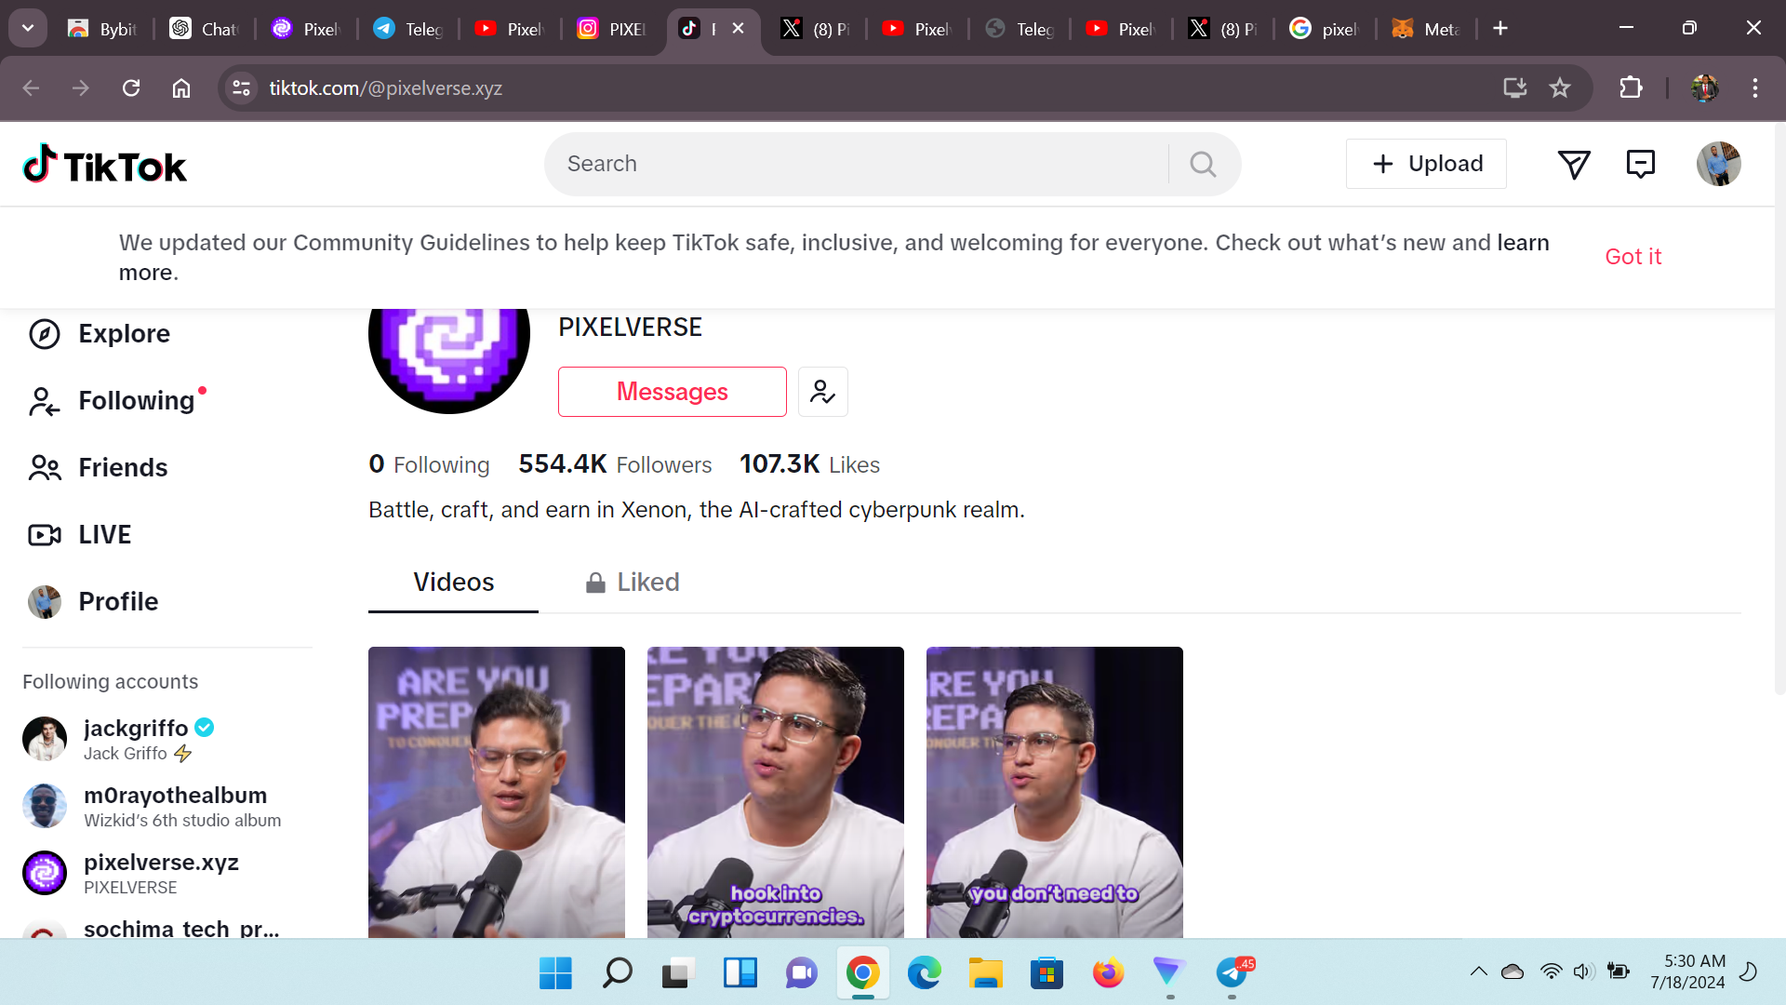Open the direct messages paper plane icon
1786x1005 pixels.
pos(1574,165)
